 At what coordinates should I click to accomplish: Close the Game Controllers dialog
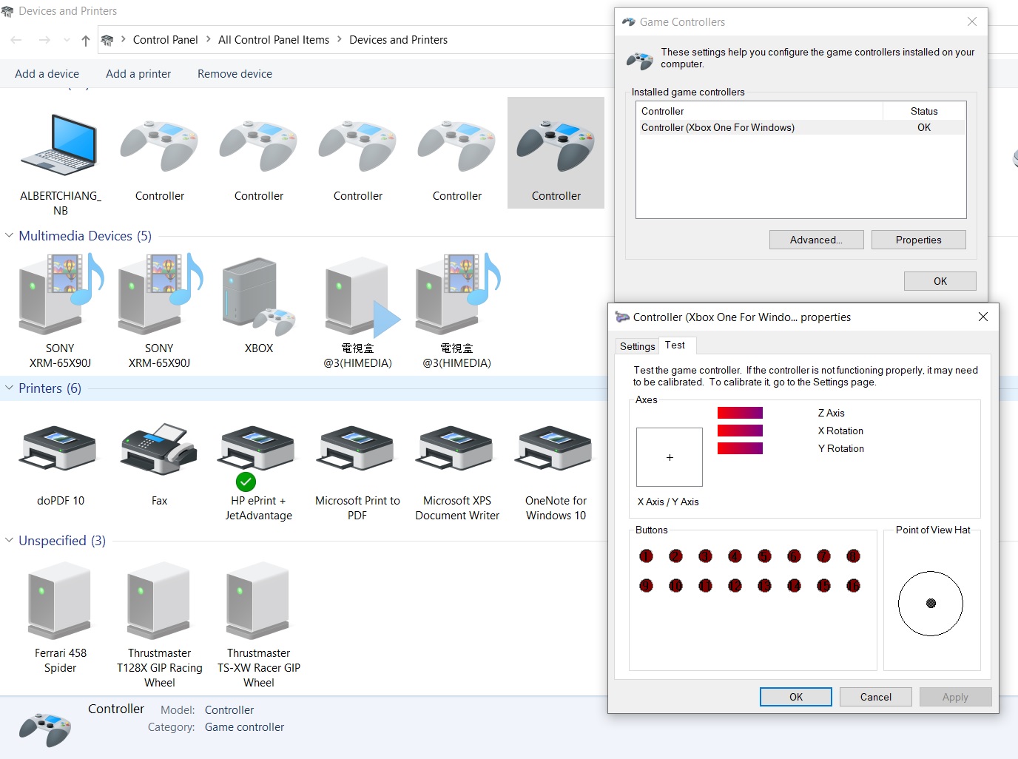pos(972,22)
